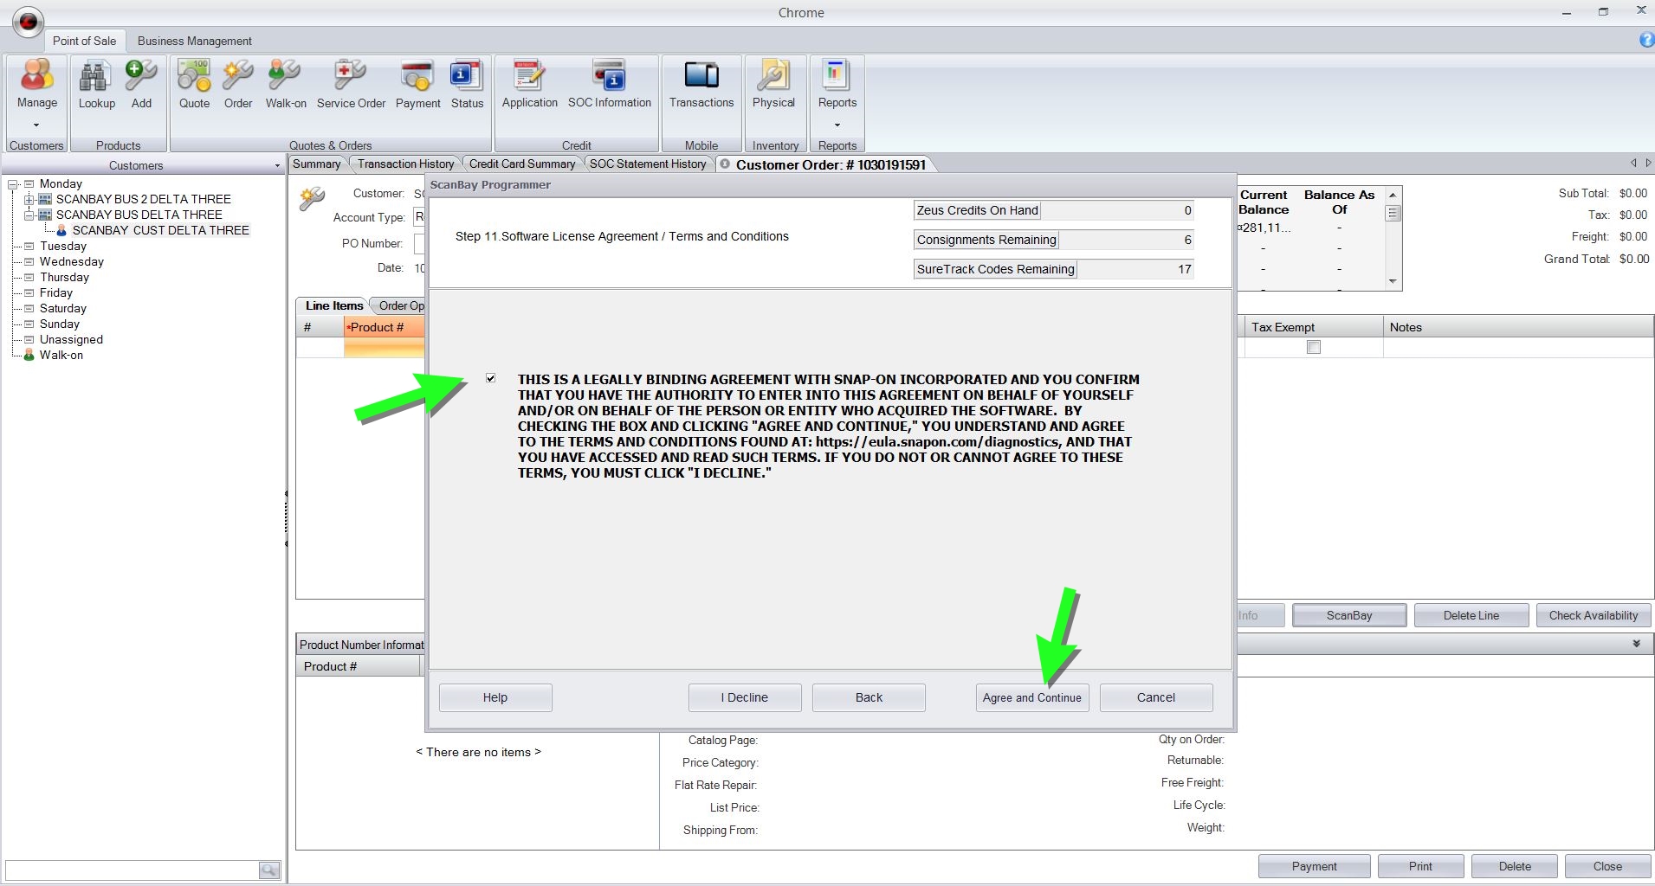
Task: Click Agree and Continue button
Action: coord(1031,697)
